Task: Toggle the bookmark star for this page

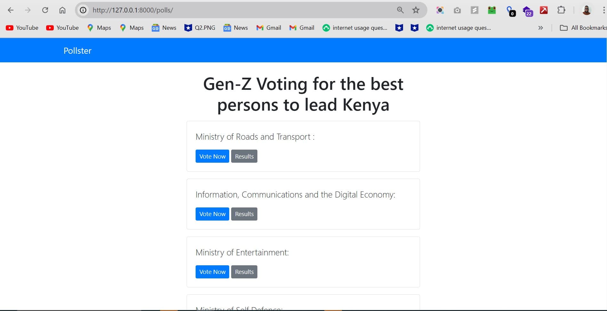Action: 415,10
